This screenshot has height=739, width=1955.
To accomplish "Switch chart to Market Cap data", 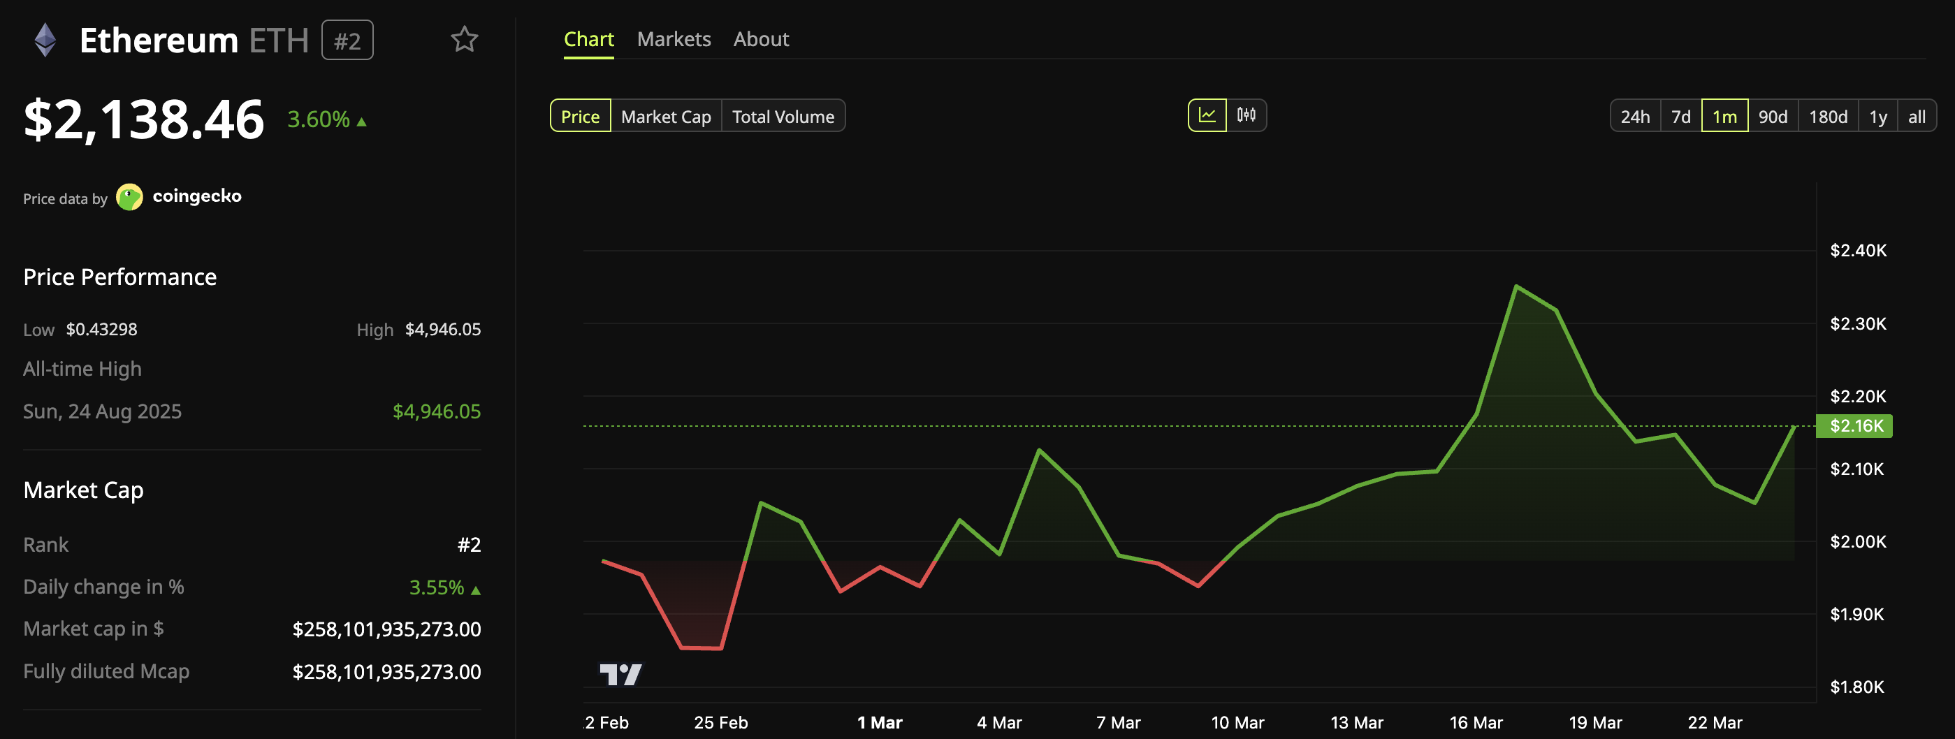I will click(666, 116).
